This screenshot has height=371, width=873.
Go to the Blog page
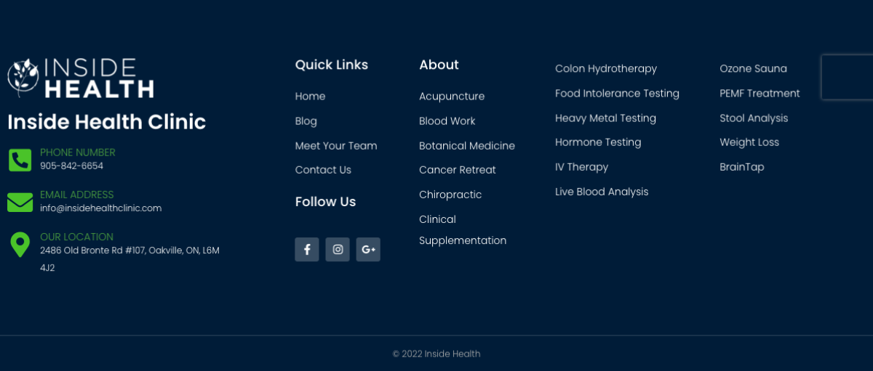(x=306, y=121)
